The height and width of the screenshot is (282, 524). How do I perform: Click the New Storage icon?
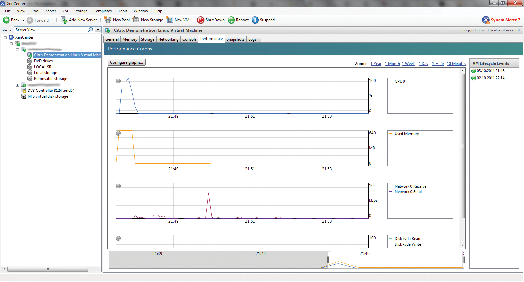136,20
